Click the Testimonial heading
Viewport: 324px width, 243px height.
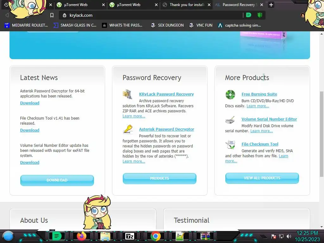191,220
